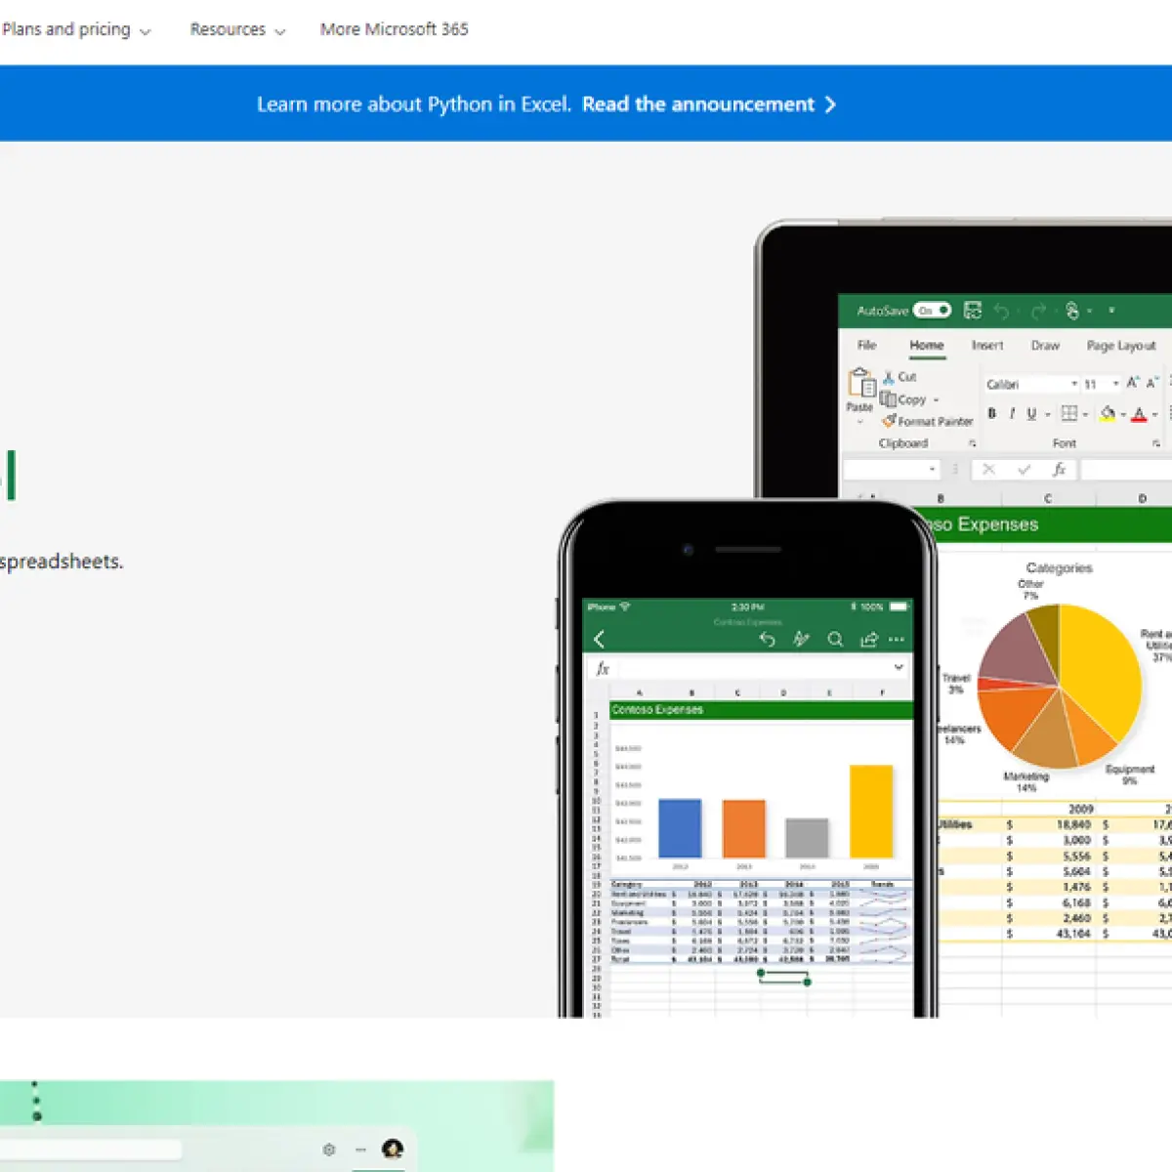Toggle AutoSave switch in tablet Excel
1172x1172 pixels.
933,311
